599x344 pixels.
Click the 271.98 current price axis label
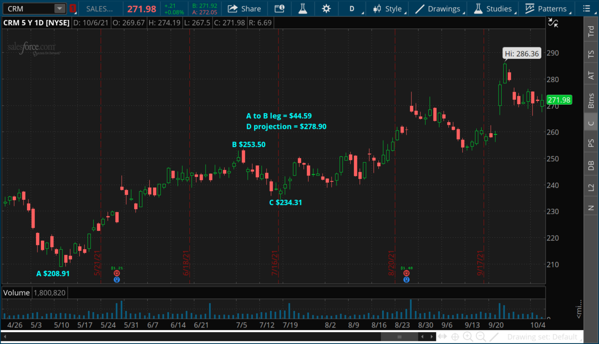tap(559, 100)
